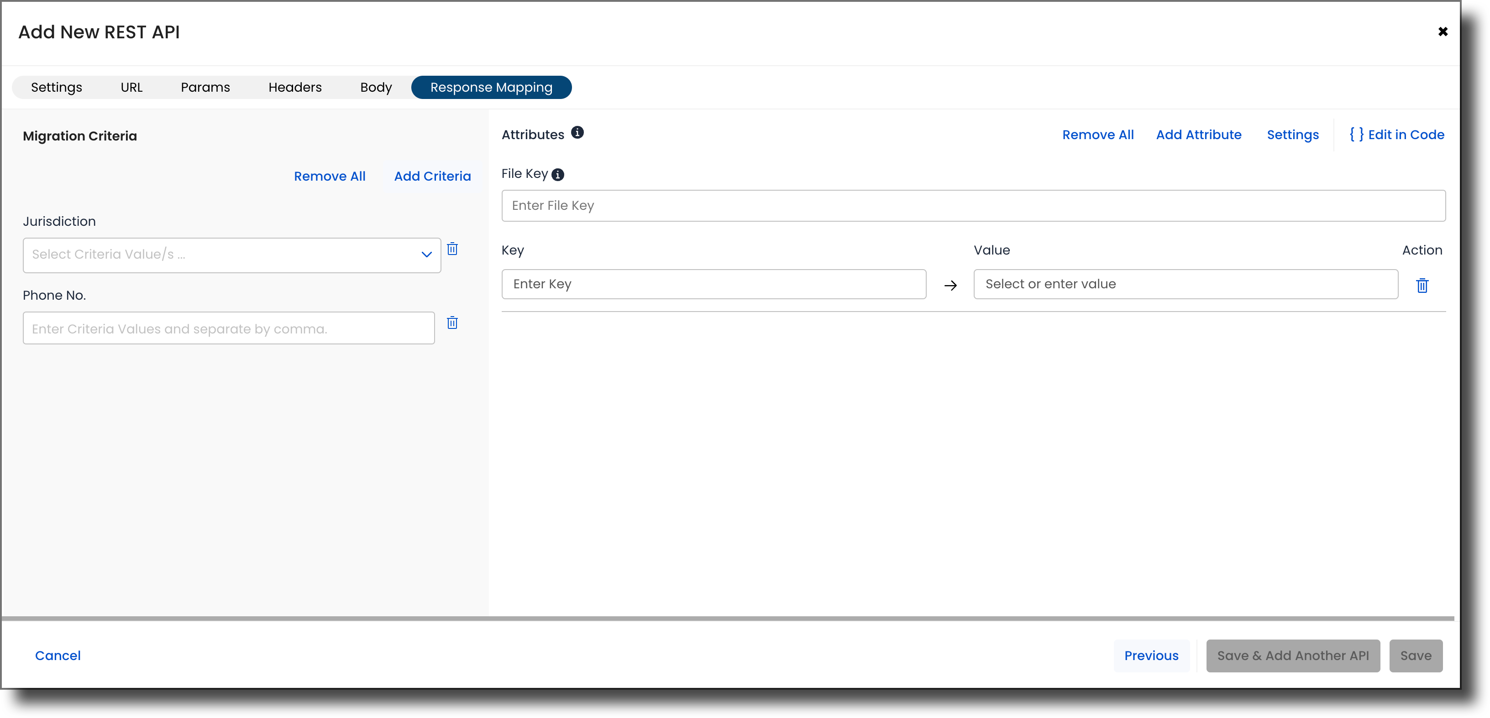
Task: Close the Add New REST API dialog
Action: (1443, 32)
